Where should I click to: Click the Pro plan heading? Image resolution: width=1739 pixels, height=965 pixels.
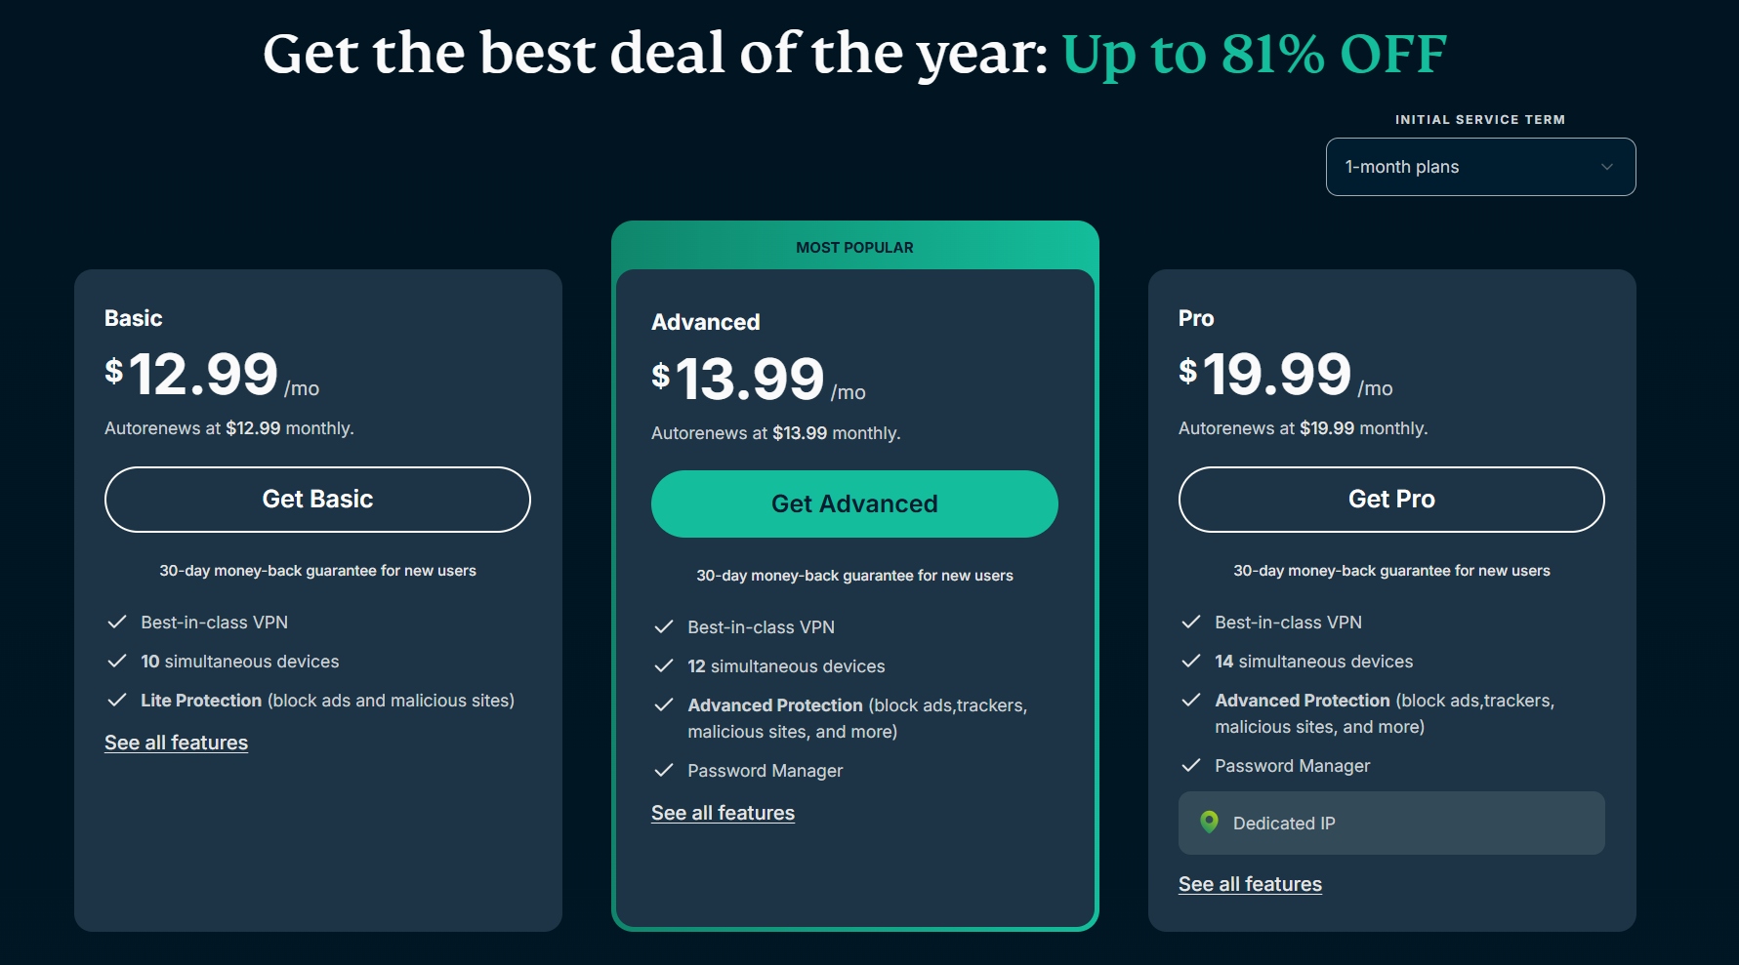pyautogui.click(x=1195, y=318)
